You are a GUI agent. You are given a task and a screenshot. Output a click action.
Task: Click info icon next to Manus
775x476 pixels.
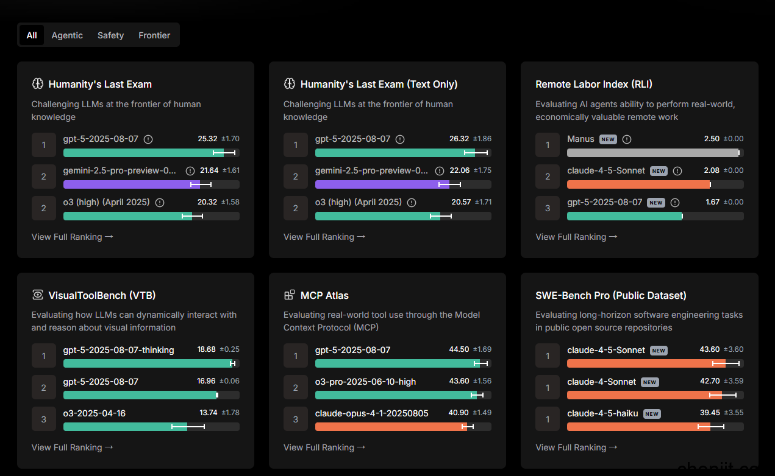click(x=627, y=139)
